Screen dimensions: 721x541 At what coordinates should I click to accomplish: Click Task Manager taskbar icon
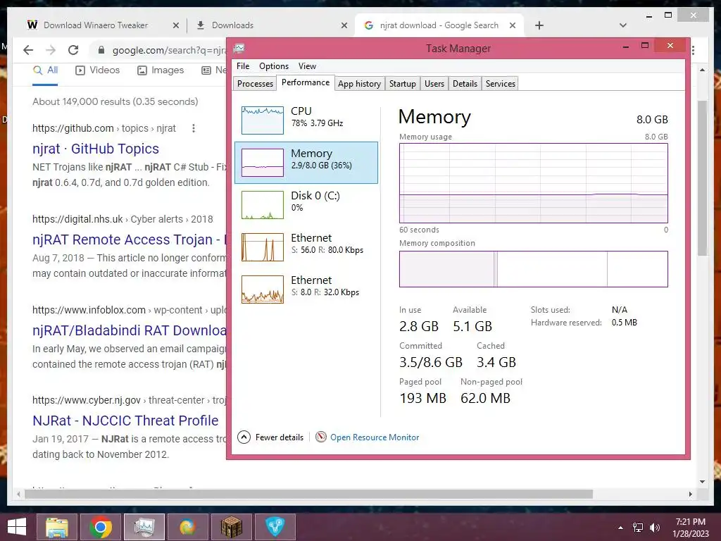click(144, 527)
